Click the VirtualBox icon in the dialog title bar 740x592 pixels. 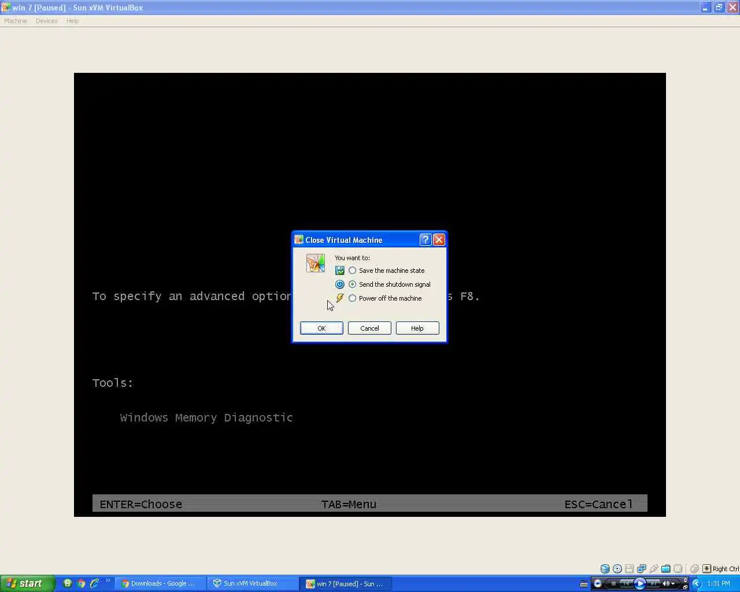(x=299, y=240)
